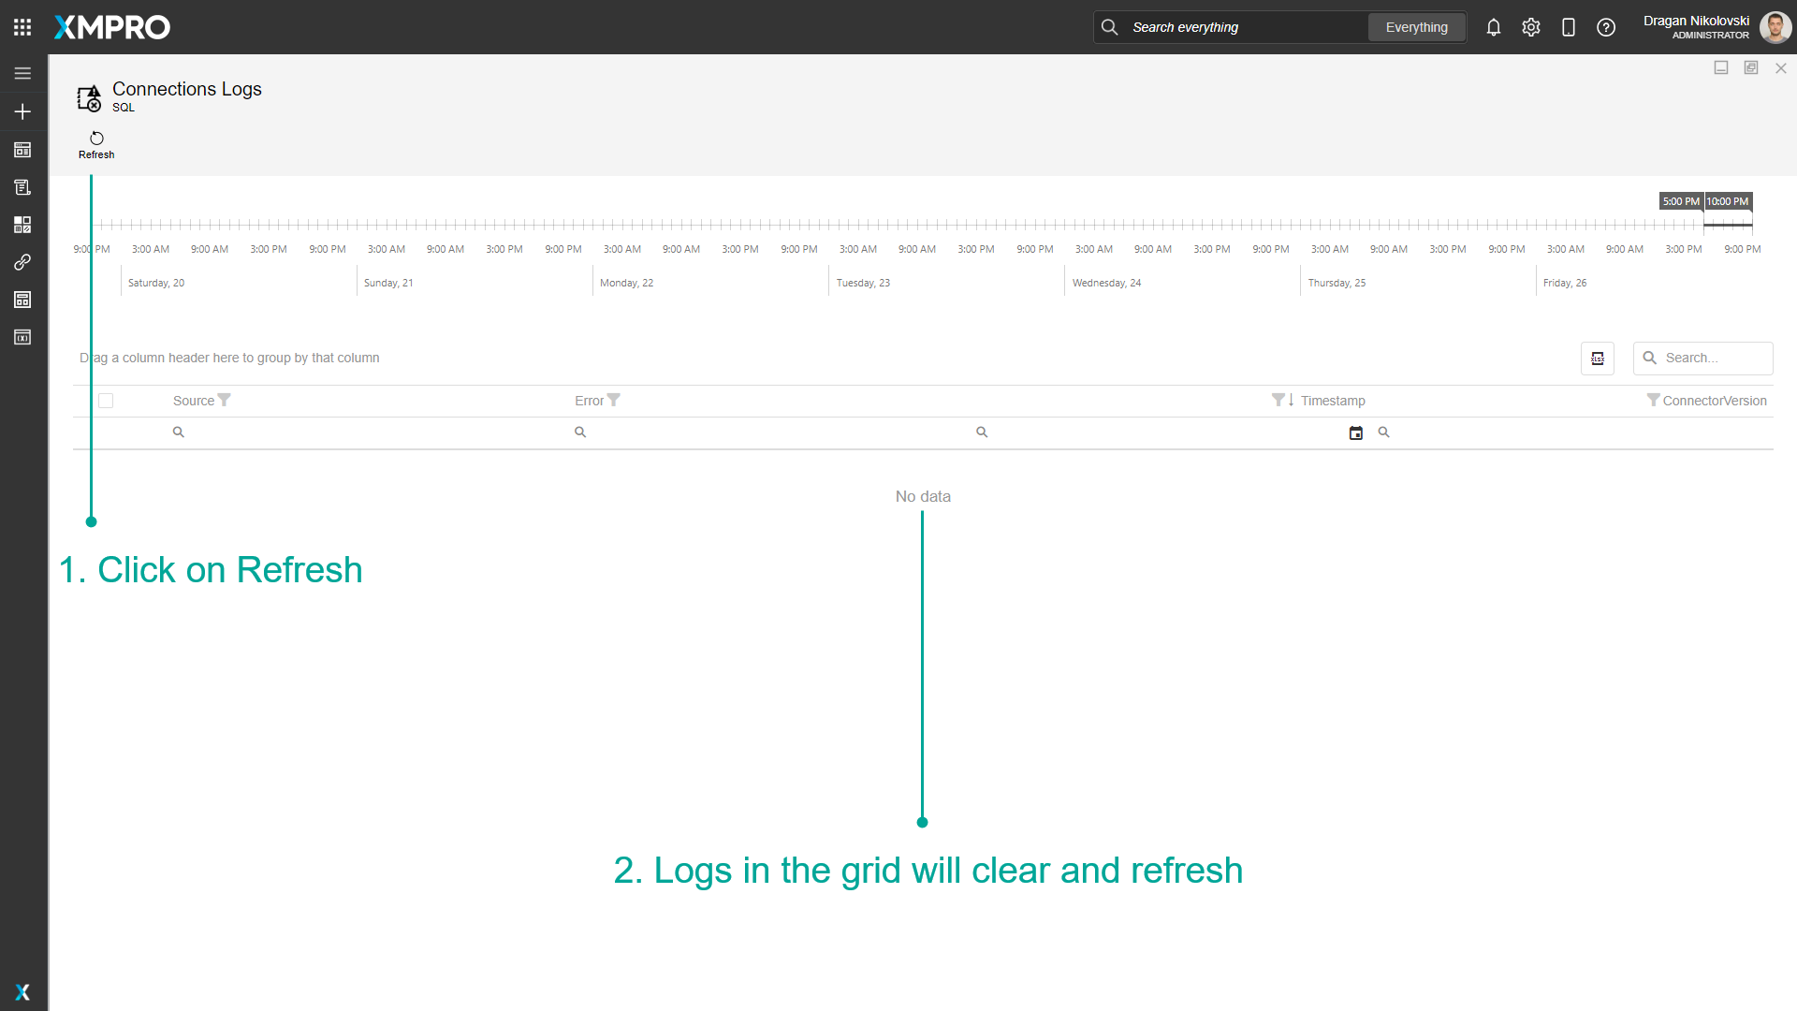Image resolution: width=1797 pixels, height=1011 pixels.
Task: Click the mobile device icon in header
Action: [x=1569, y=27]
